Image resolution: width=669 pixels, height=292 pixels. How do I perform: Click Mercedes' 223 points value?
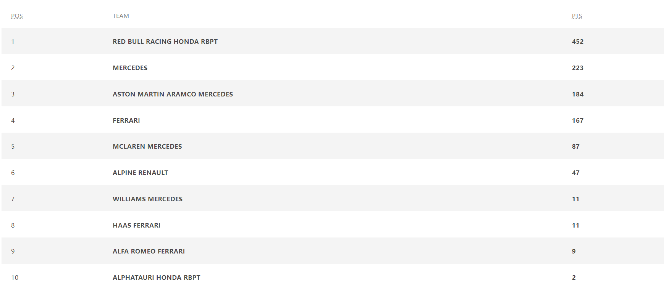click(577, 68)
